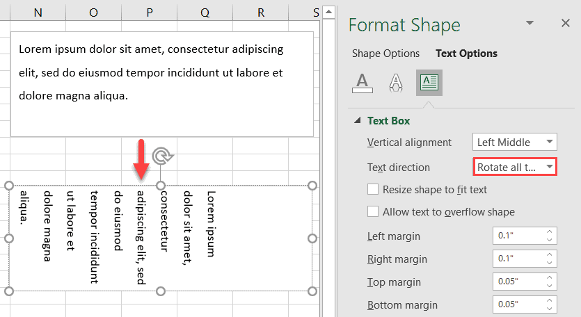
Task: Decrease the Top margin value
Action: (x=549, y=286)
